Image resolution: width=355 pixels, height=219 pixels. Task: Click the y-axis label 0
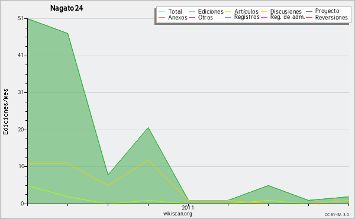point(22,204)
